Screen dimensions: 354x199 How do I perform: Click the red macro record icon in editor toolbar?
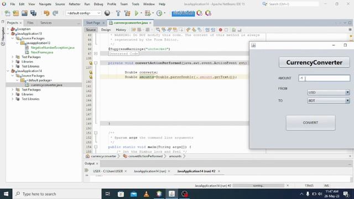221,30
